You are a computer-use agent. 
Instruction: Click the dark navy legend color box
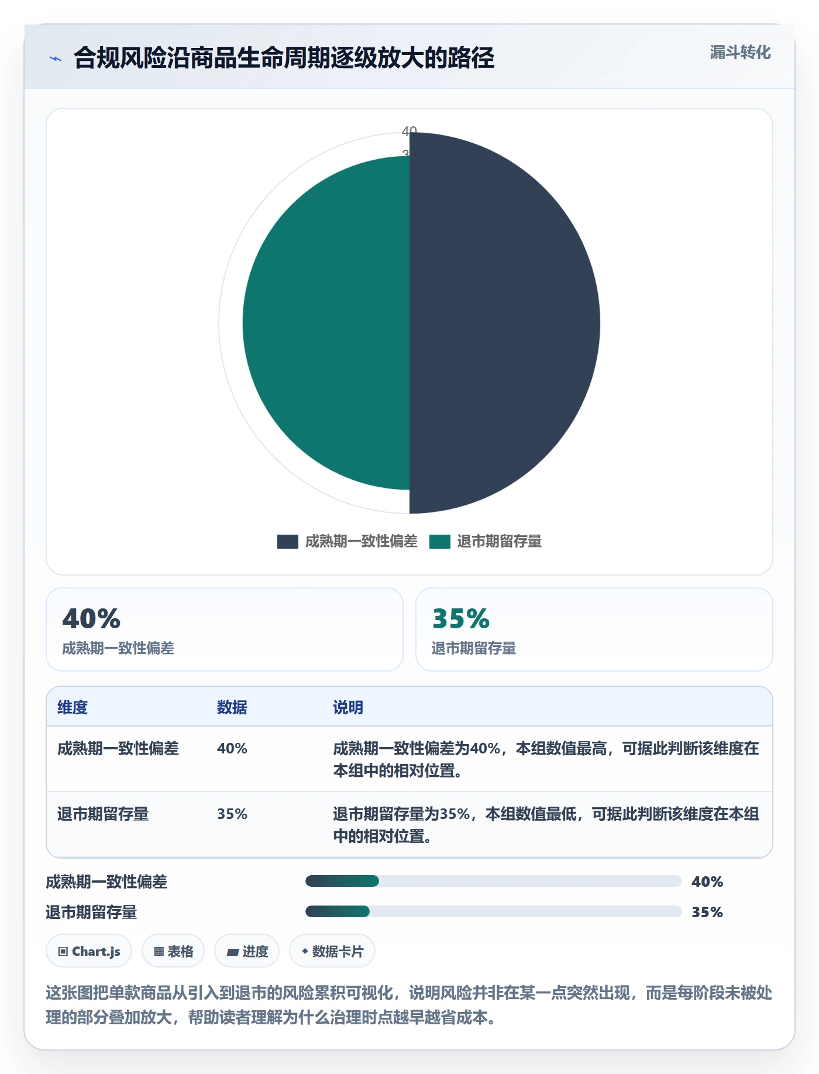[x=288, y=542]
